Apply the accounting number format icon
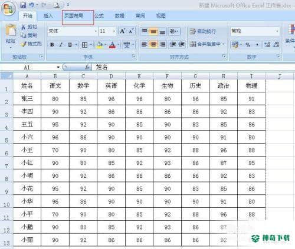The height and width of the screenshot is (249, 295). (x=235, y=45)
